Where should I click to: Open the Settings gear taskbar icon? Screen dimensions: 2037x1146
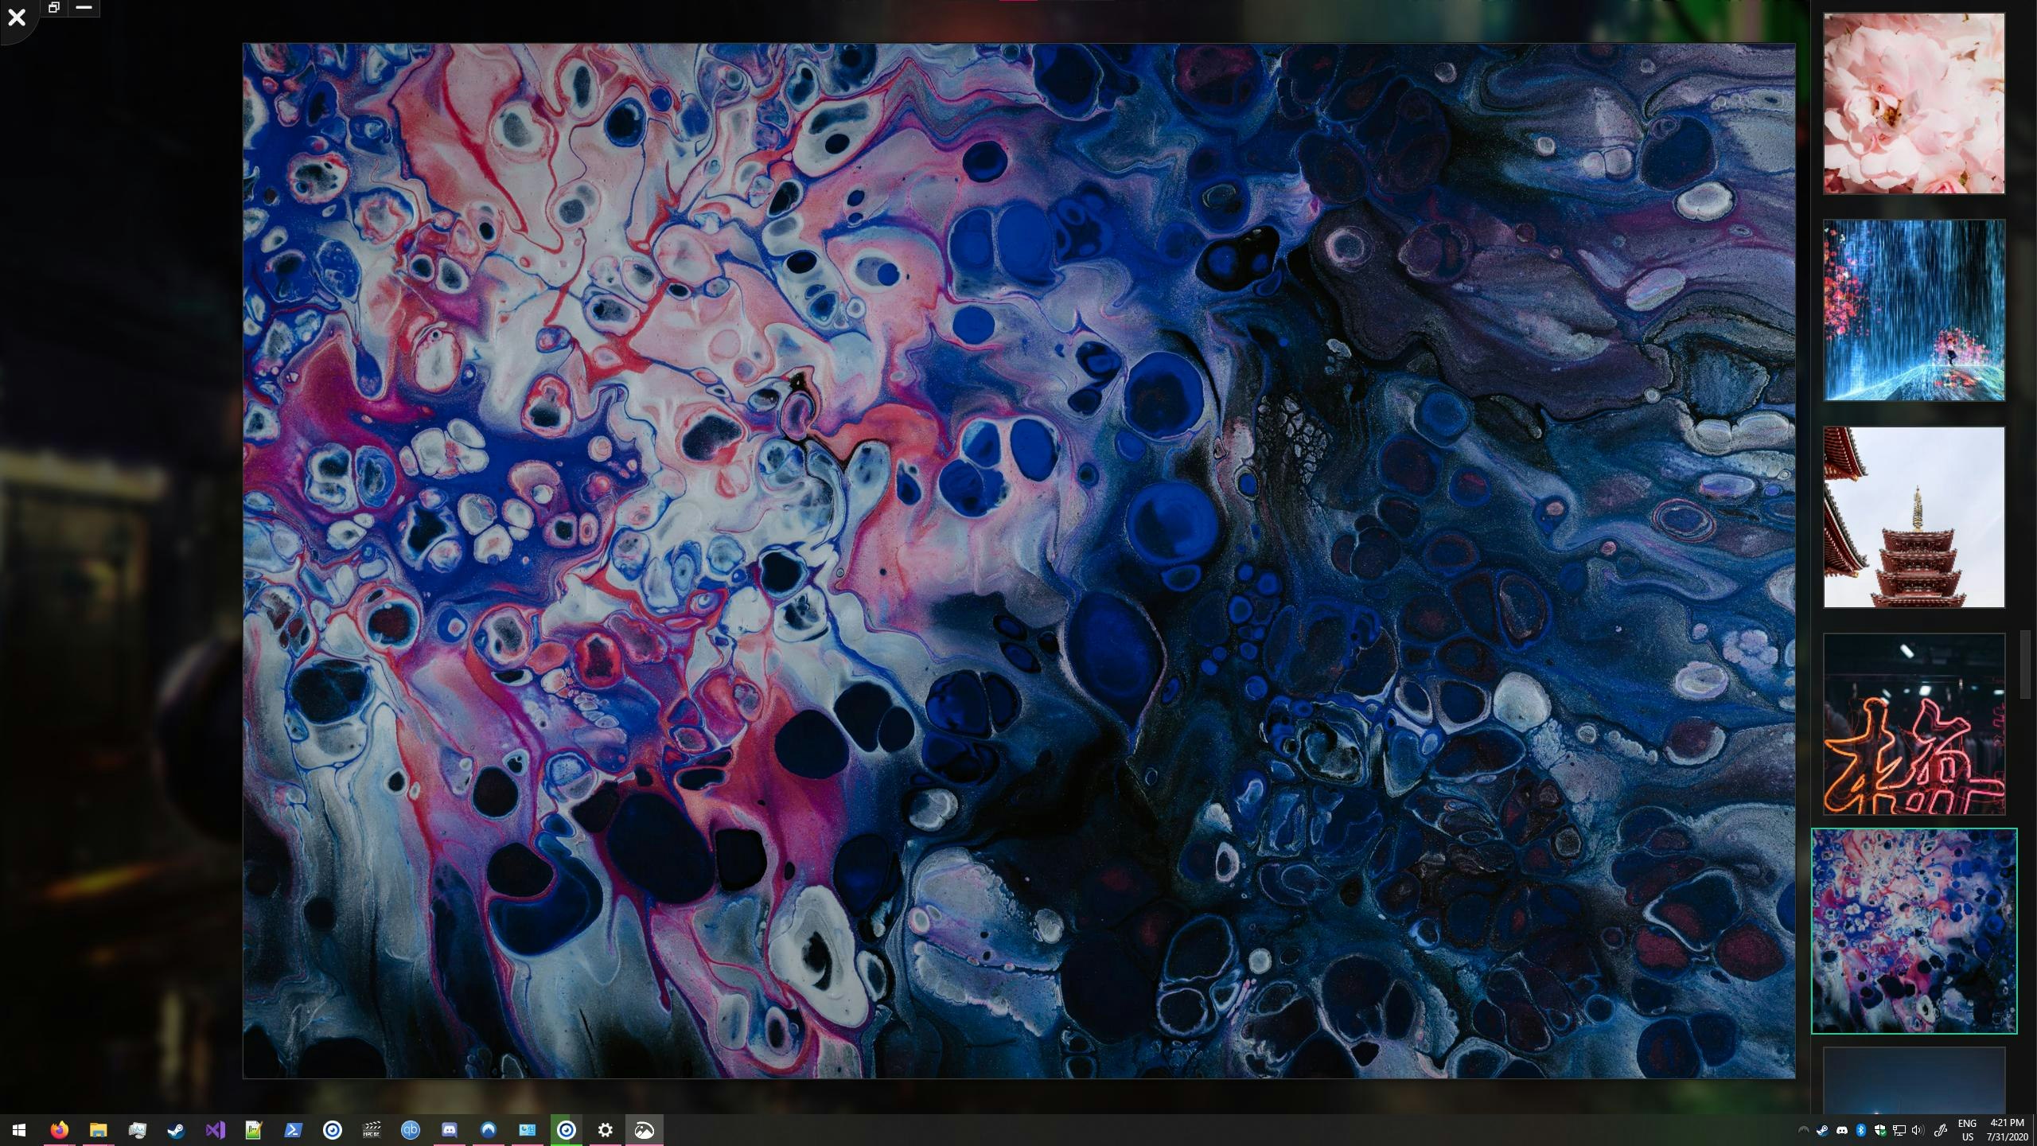[606, 1130]
